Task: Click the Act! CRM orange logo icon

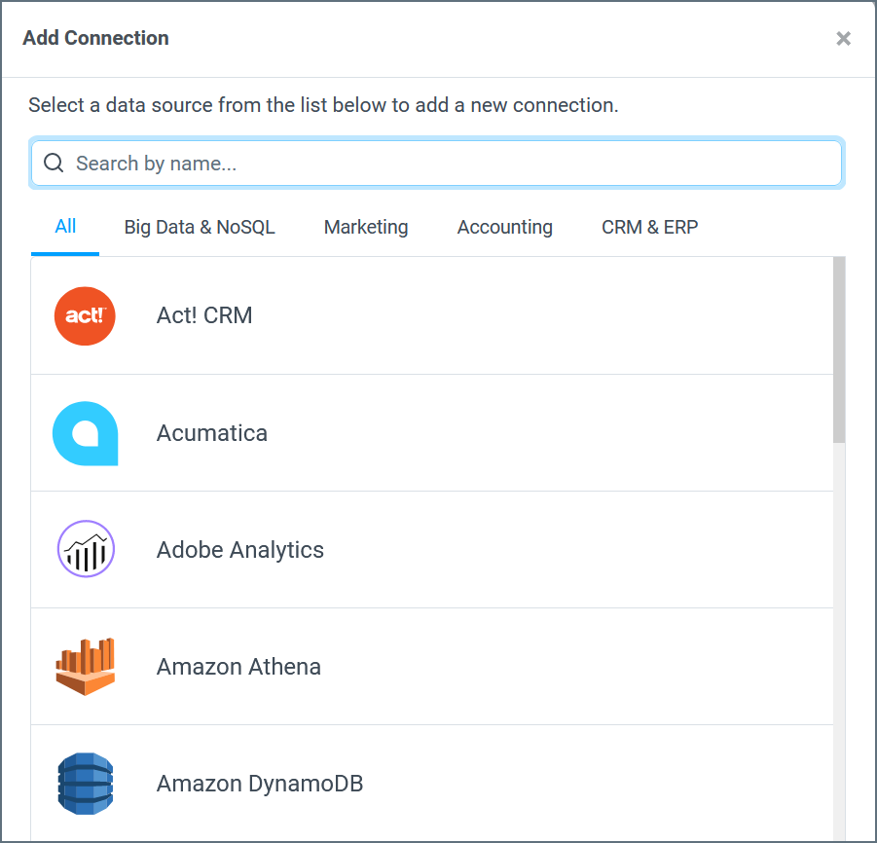Action: click(x=85, y=316)
